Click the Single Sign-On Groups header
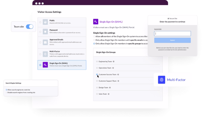This screenshot has height=117, width=202. coord(106,52)
